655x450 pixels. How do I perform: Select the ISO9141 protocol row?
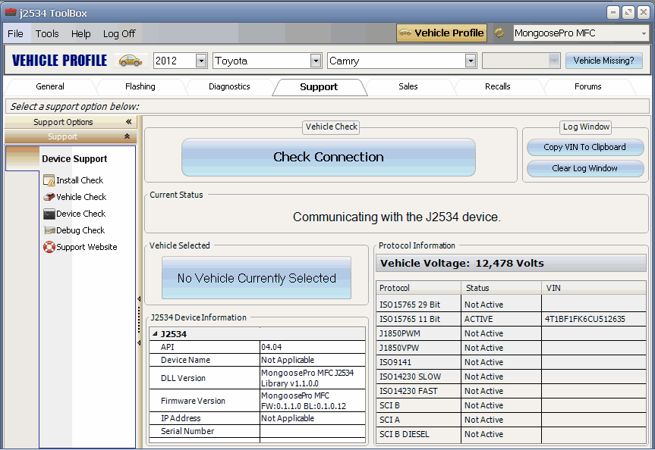(511, 362)
